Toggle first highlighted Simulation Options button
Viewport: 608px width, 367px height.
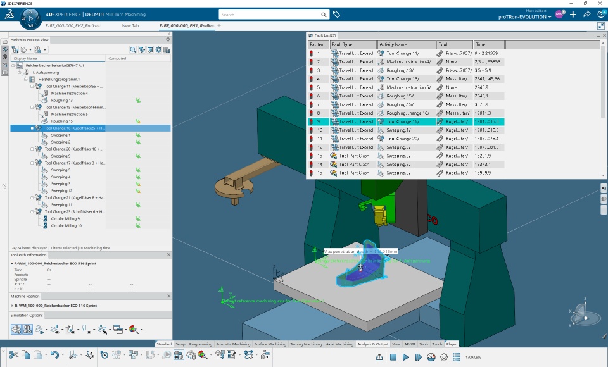(x=16, y=330)
